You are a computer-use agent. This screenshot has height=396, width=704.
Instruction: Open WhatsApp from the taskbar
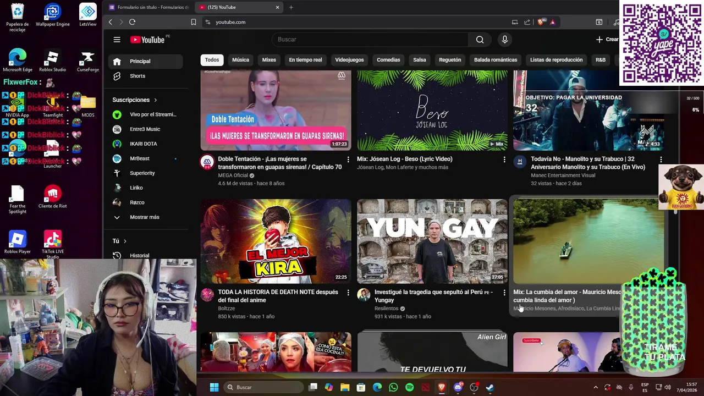393,387
